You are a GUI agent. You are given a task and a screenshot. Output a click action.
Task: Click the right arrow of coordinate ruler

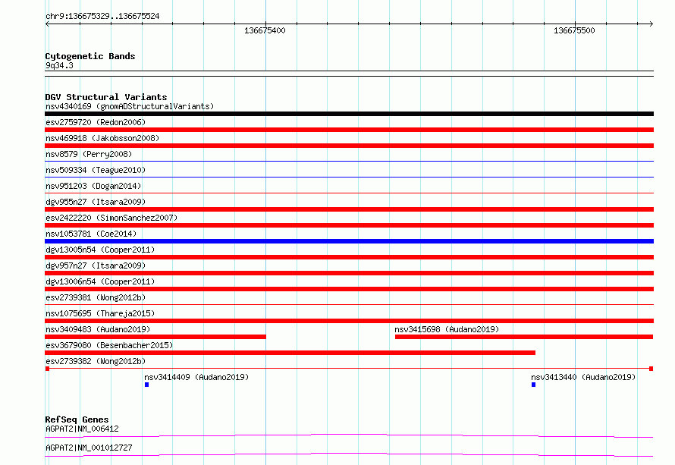[651, 24]
